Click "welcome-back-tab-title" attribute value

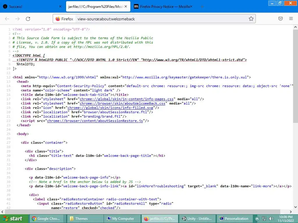pyautogui.click(x=86, y=95)
